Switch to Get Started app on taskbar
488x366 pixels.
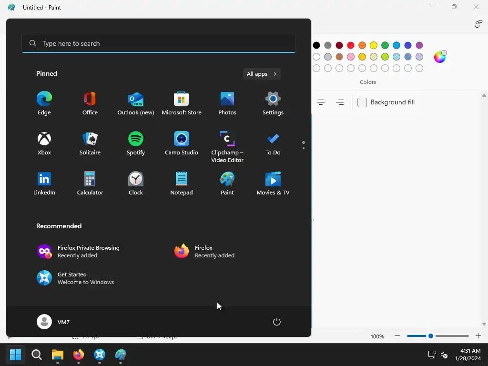pos(100,355)
